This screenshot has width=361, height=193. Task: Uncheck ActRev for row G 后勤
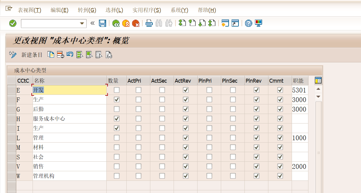(186, 109)
